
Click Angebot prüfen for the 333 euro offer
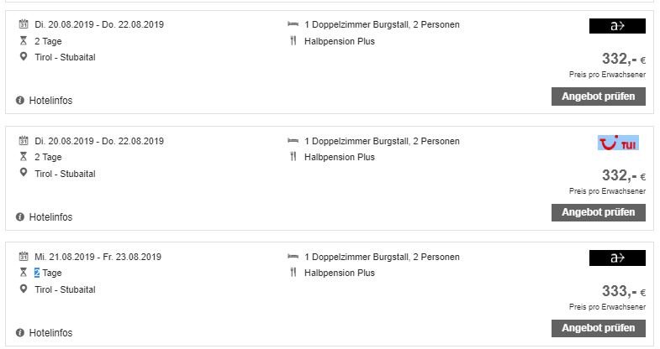pyautogui.click(x=598, y=328)
